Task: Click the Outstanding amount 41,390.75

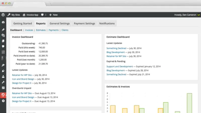Action: pos(43,43)
